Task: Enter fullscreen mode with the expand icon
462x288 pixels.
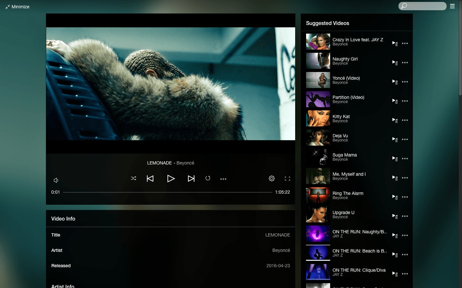Action: (x=287, y=179)
